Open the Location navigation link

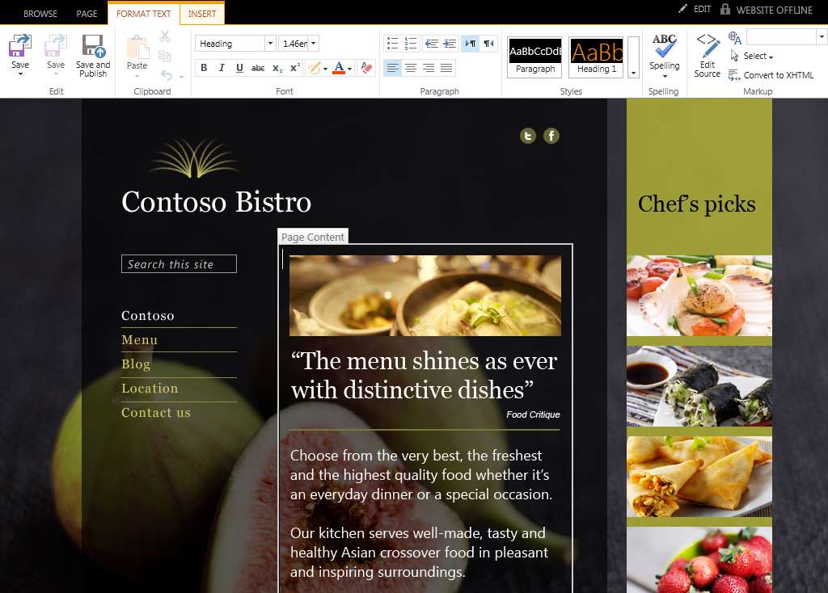pyautogui.click(x=150, y=389)
